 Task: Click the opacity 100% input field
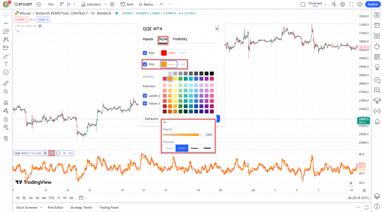coord(209,135)
